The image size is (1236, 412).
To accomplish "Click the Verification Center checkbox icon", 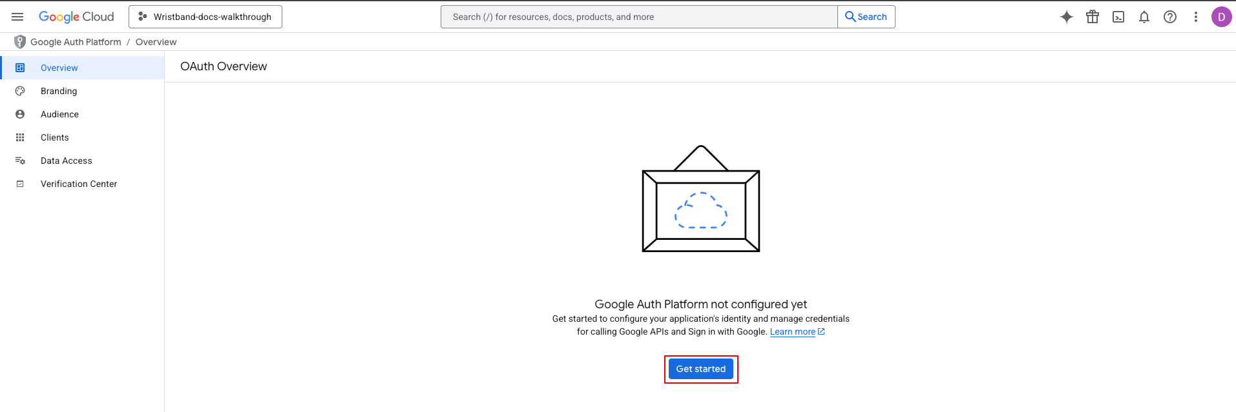I will 20,184.
